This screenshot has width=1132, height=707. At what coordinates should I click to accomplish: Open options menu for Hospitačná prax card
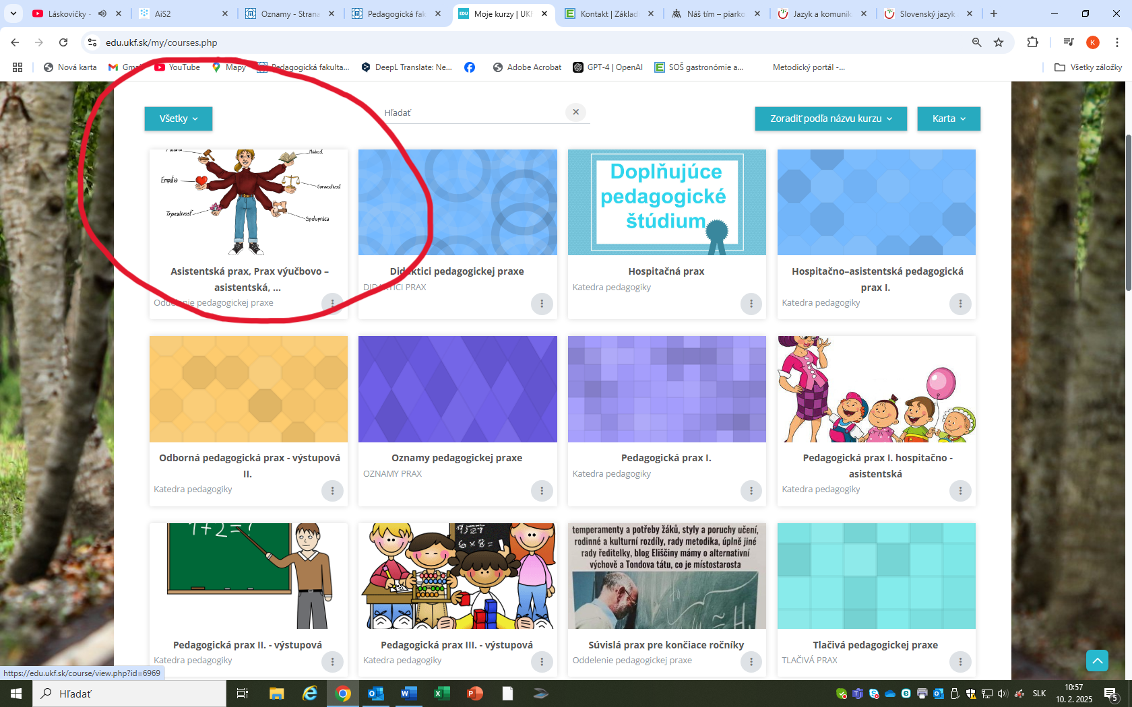[x=751, y=304]
